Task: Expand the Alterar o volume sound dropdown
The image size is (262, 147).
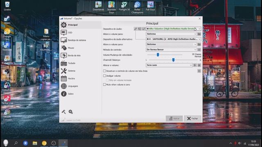Action: (191, 65)
